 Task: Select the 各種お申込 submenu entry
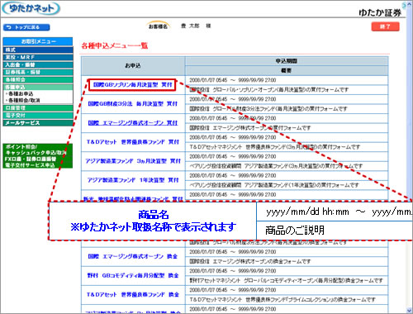(x=21, y=94)
